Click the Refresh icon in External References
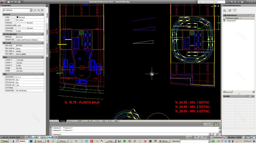This screenshot has width=256, height=143. click(x=230, y=10)
